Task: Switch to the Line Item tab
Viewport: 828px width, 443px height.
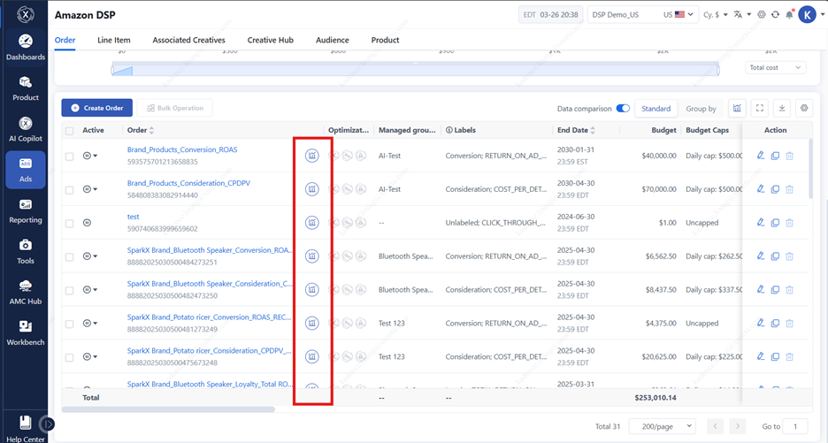Action: [x=114, y=40]
